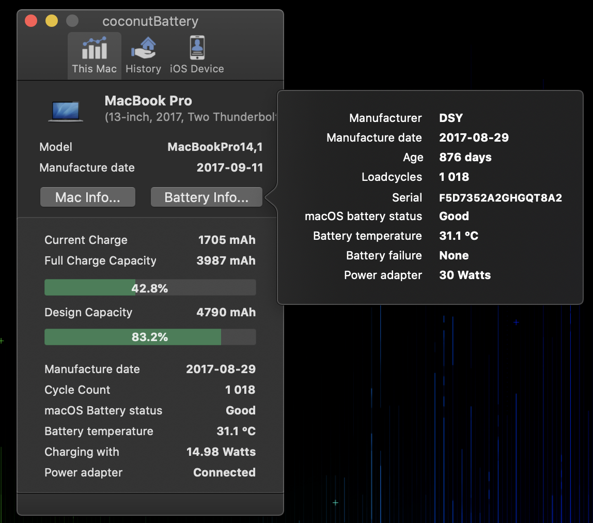Select the DSY manufacturer value in popover
The image size is (593, 523).
[451, 118]
